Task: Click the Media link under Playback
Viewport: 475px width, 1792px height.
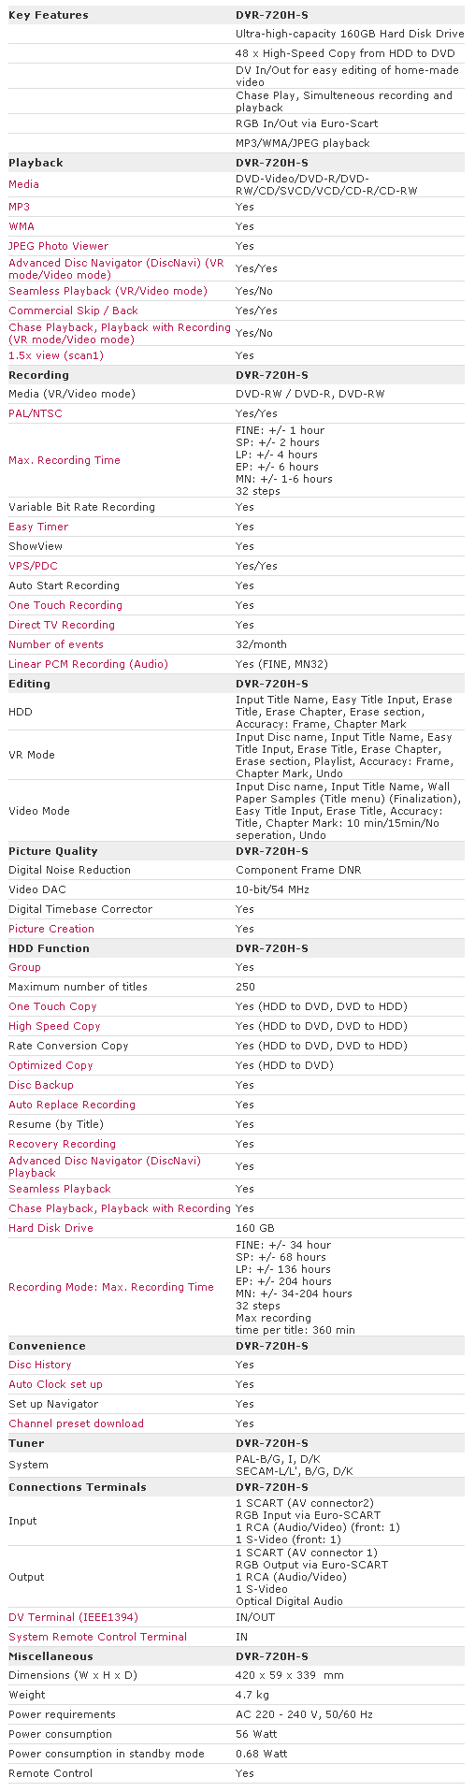Action: 23,184
